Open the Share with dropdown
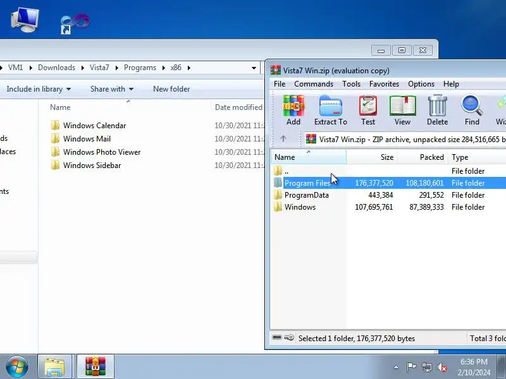Screen dimensions: 506x379 tap(112, 89)
